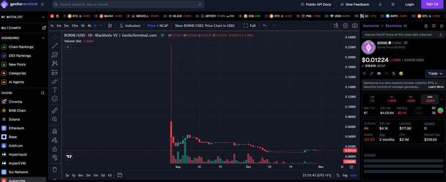This screenshot has width=446, height=182.
Task: Open the BORNE X (Twitter) profile
Action: (394, 73)
